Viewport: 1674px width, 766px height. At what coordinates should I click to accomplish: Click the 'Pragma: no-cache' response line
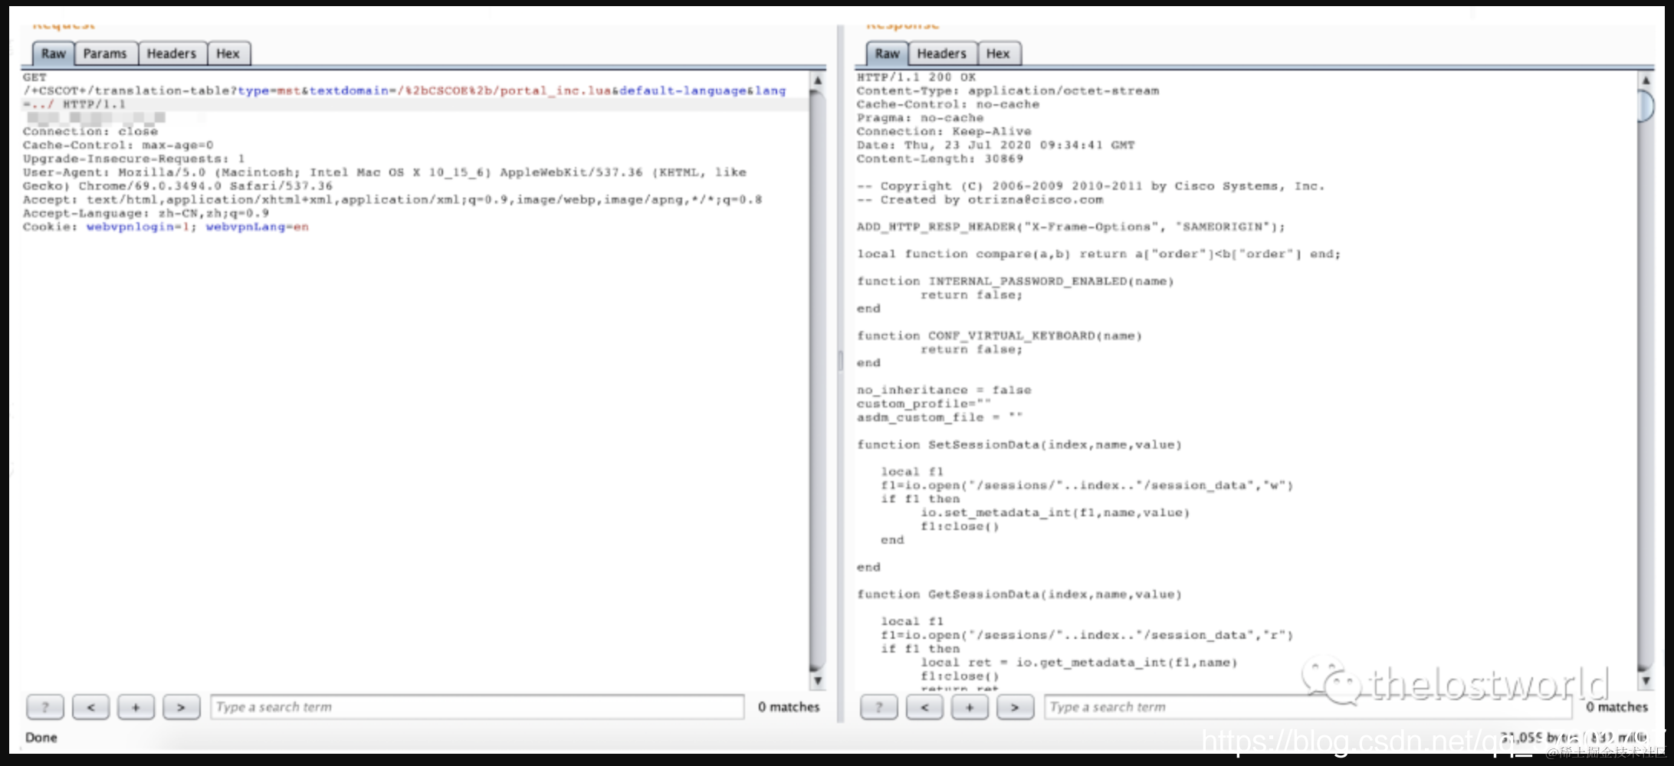(920, 118)
